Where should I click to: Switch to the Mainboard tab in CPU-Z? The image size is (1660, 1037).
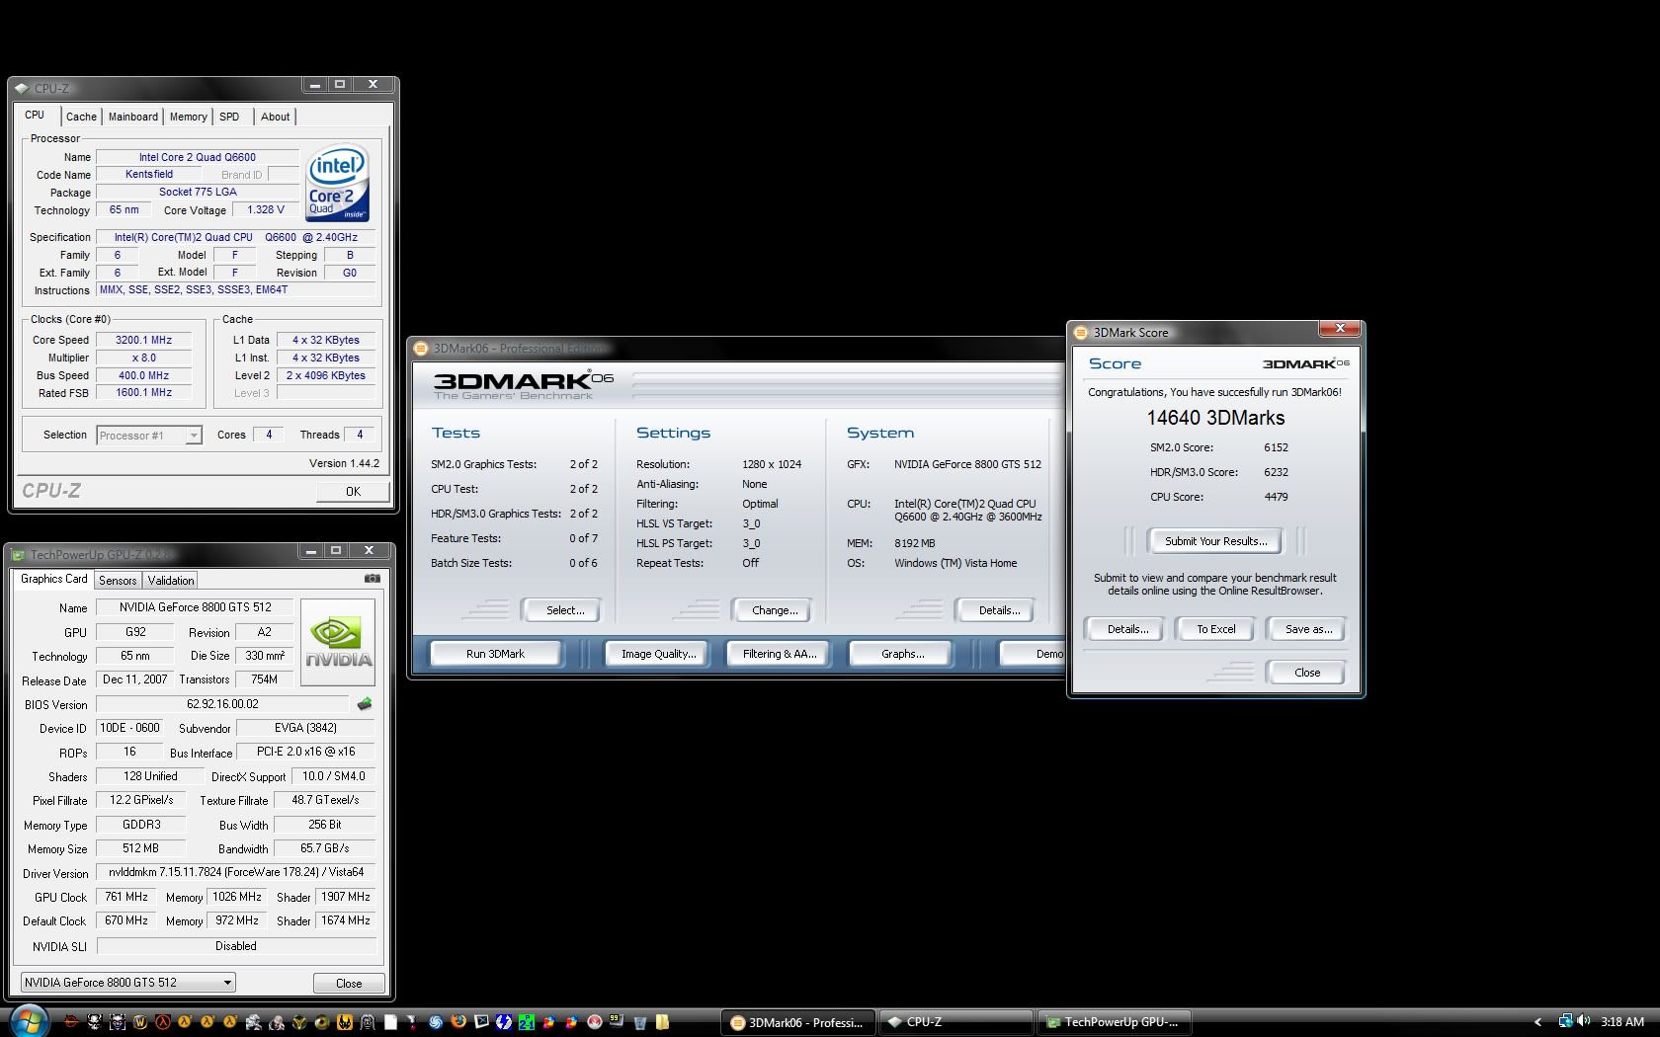[133, 117]
